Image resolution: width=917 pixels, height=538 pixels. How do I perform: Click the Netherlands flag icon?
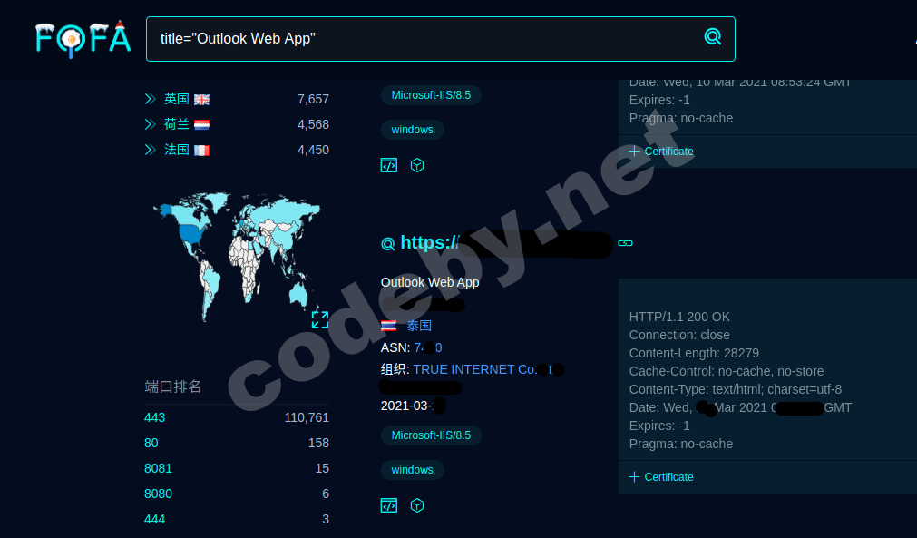(x=201, y=125)
